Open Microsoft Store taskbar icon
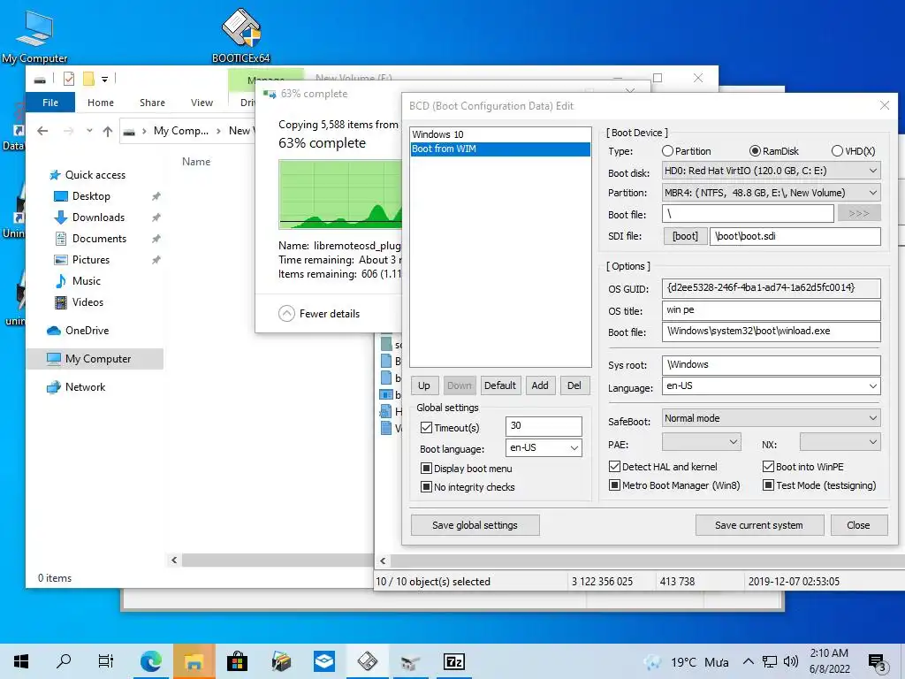905x679 pixels. tap(237, 661)
